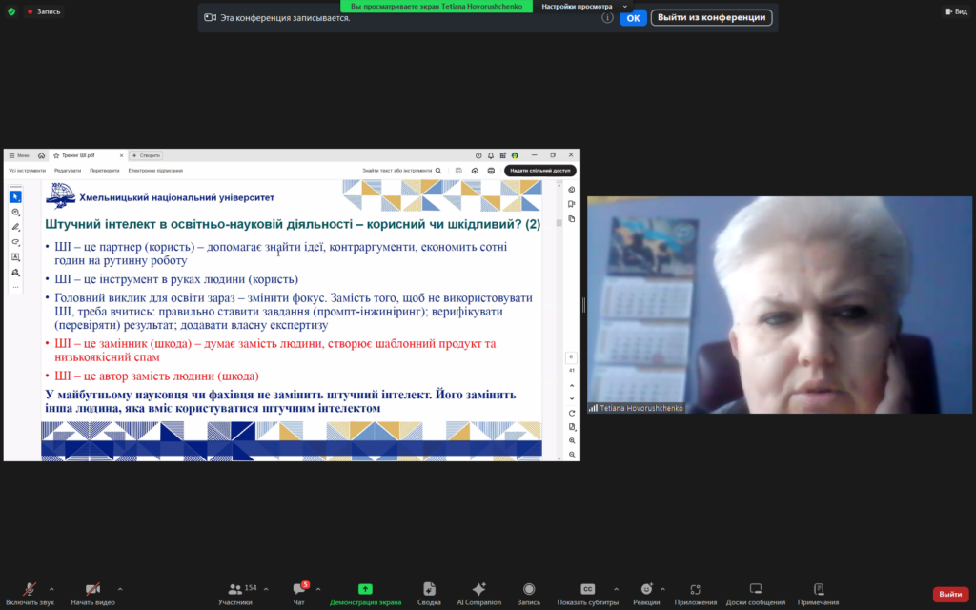
Task: Open the Приложения apps panel
Action: (695, 591)
